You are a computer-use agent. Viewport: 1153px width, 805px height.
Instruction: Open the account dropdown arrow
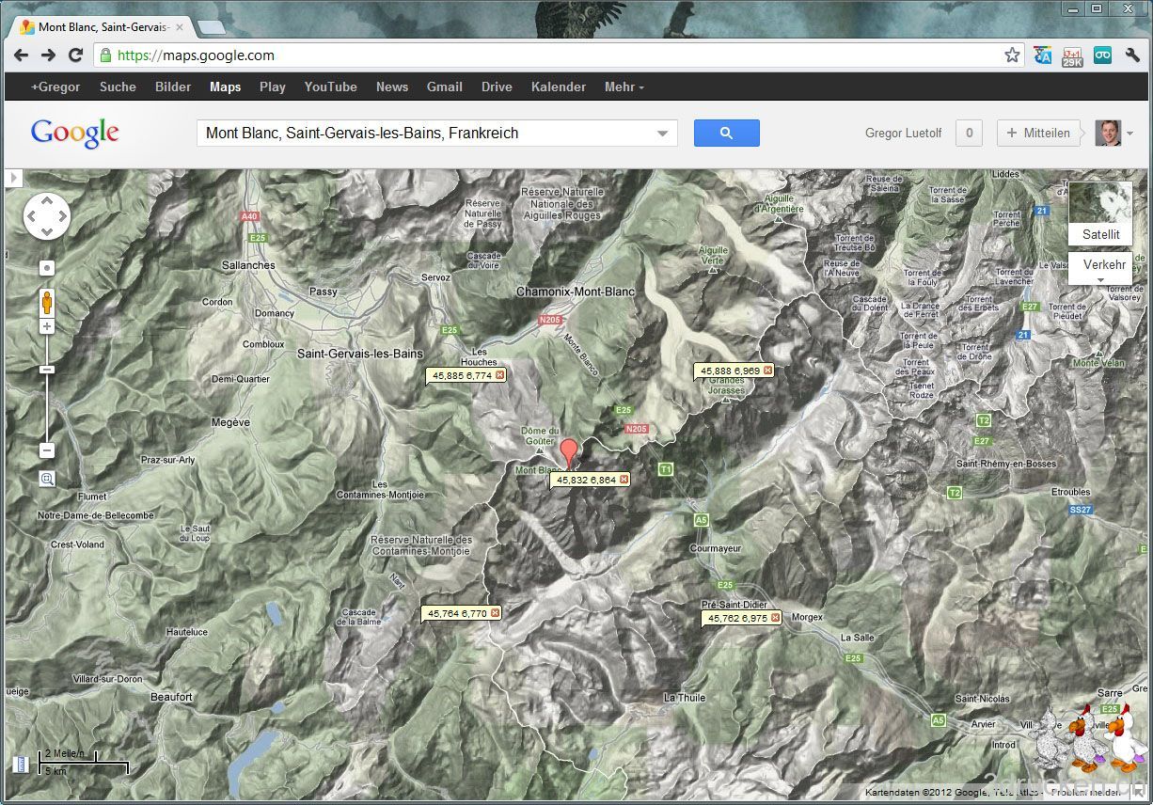tap(1129, 134)
